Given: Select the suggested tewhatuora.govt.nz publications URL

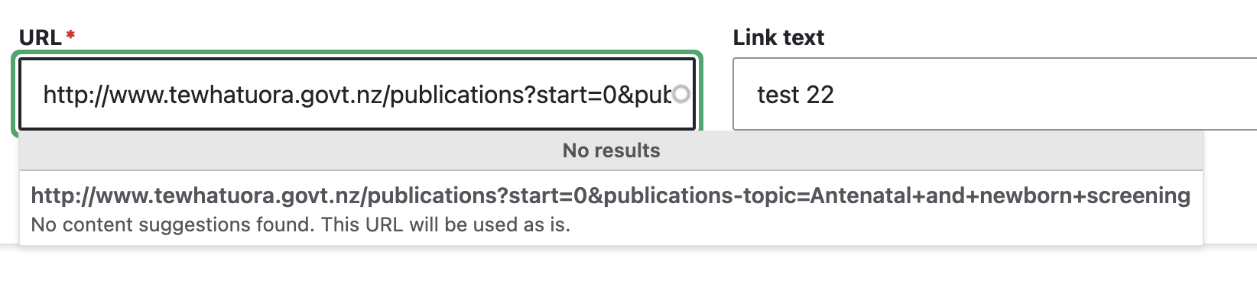Looking at the screenshot, I should pyautogui.click(x=611, y=208).
